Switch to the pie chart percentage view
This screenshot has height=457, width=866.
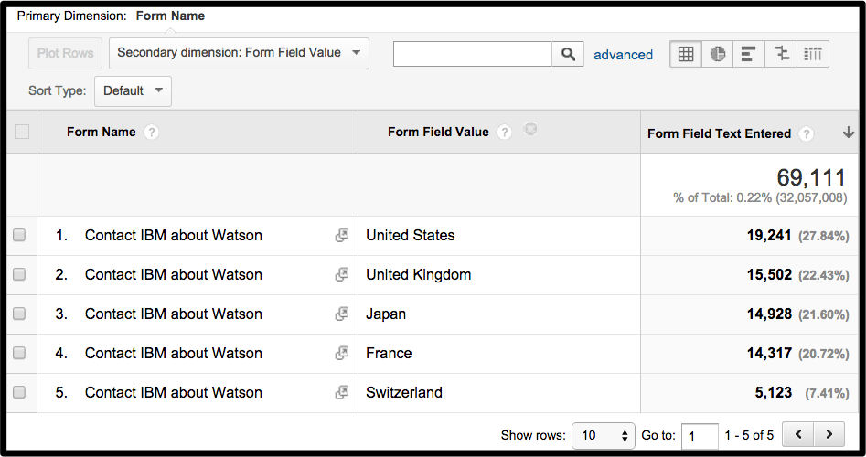(718, 54)
